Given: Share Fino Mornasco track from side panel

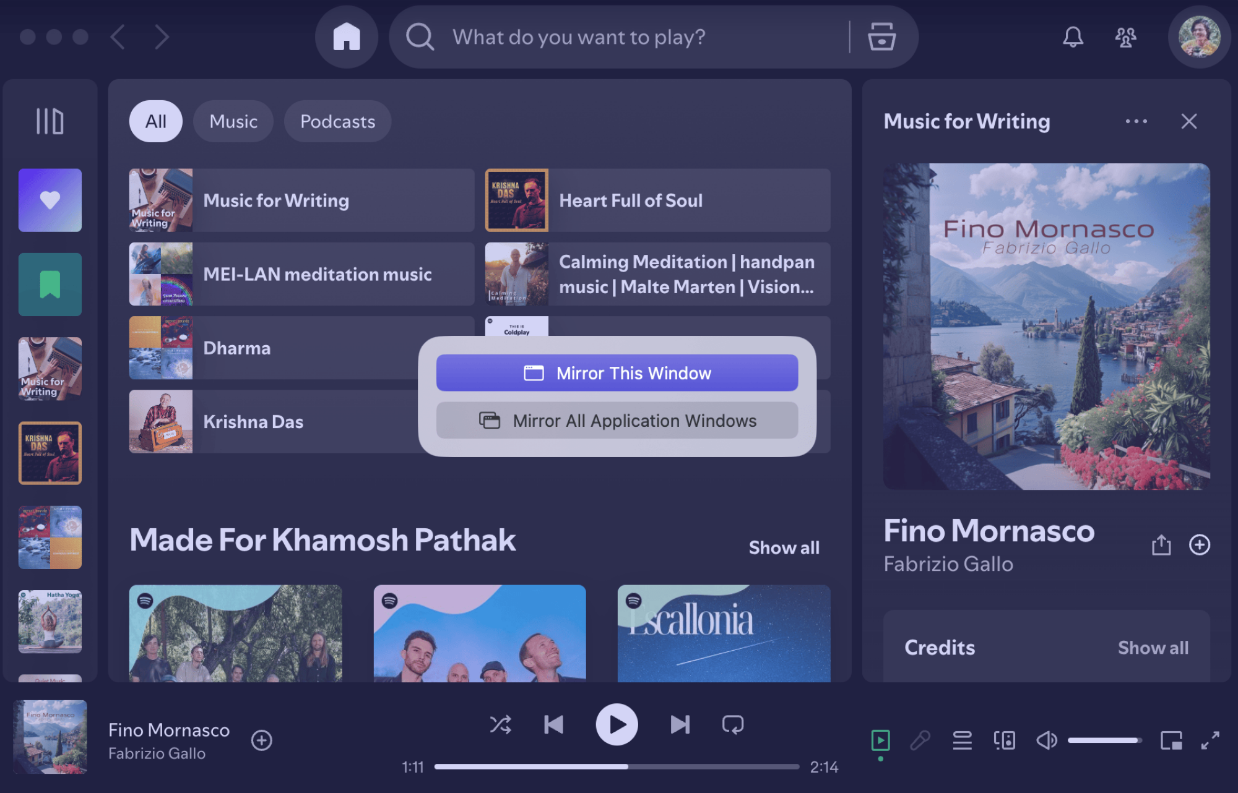Looking at the screenshot, I should pyautogui.click(x=1161, y=545).
